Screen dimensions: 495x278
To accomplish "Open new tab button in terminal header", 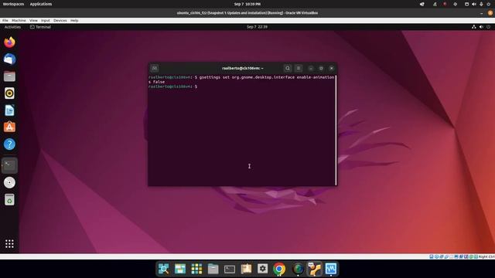I will click(x=155, y=68).
